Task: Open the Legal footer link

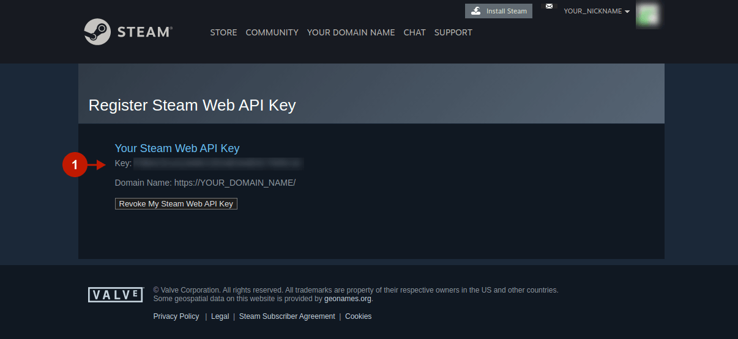Action: pos(220,316)
